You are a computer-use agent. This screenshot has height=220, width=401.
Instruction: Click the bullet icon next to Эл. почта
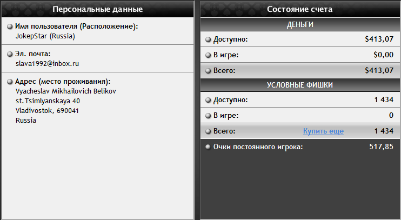10,54
